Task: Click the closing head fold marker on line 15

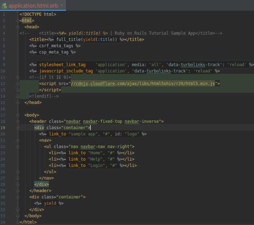Action: point(18,103)
